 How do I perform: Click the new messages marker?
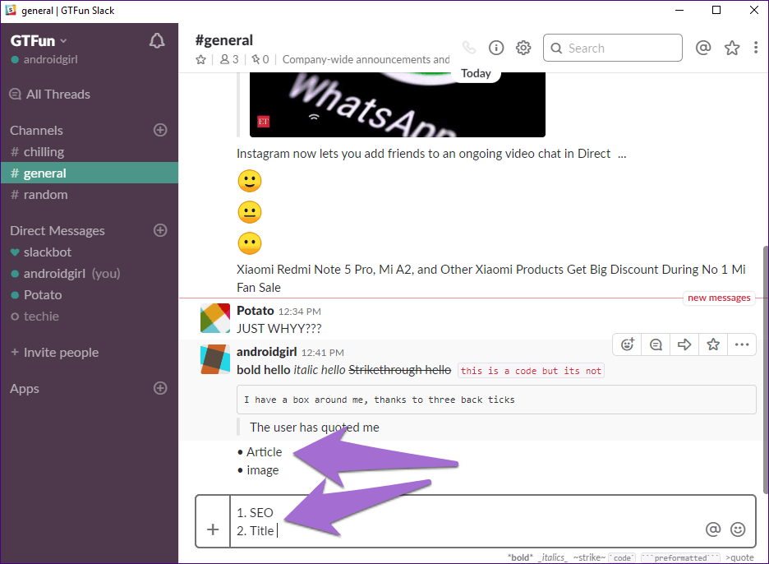click(719, 298)
